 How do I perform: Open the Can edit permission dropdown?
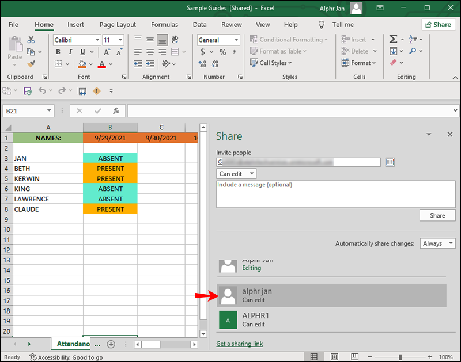pyautogui.click(x=236, y=174)
